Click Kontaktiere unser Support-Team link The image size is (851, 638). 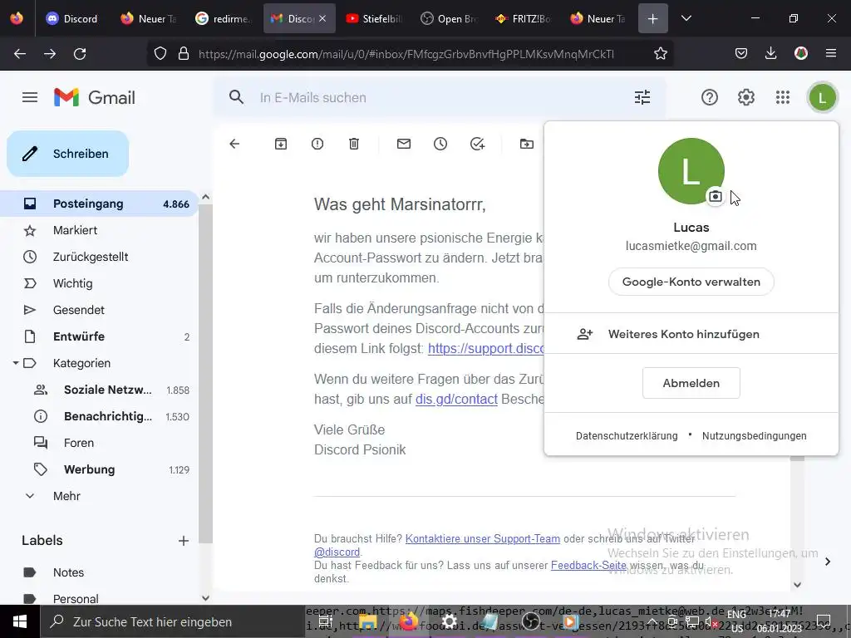(x=483, y=538)
